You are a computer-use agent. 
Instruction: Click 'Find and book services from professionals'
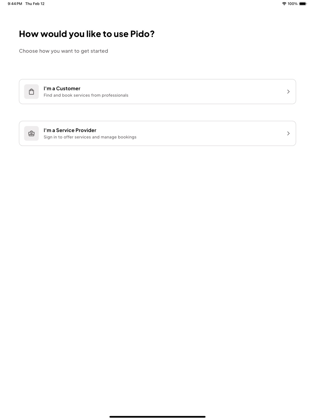point(86,95)
